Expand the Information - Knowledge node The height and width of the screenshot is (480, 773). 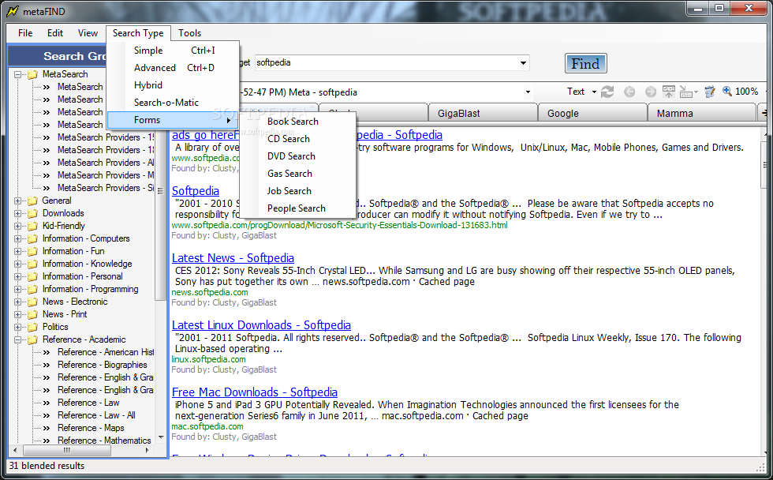tap(18, 264)
